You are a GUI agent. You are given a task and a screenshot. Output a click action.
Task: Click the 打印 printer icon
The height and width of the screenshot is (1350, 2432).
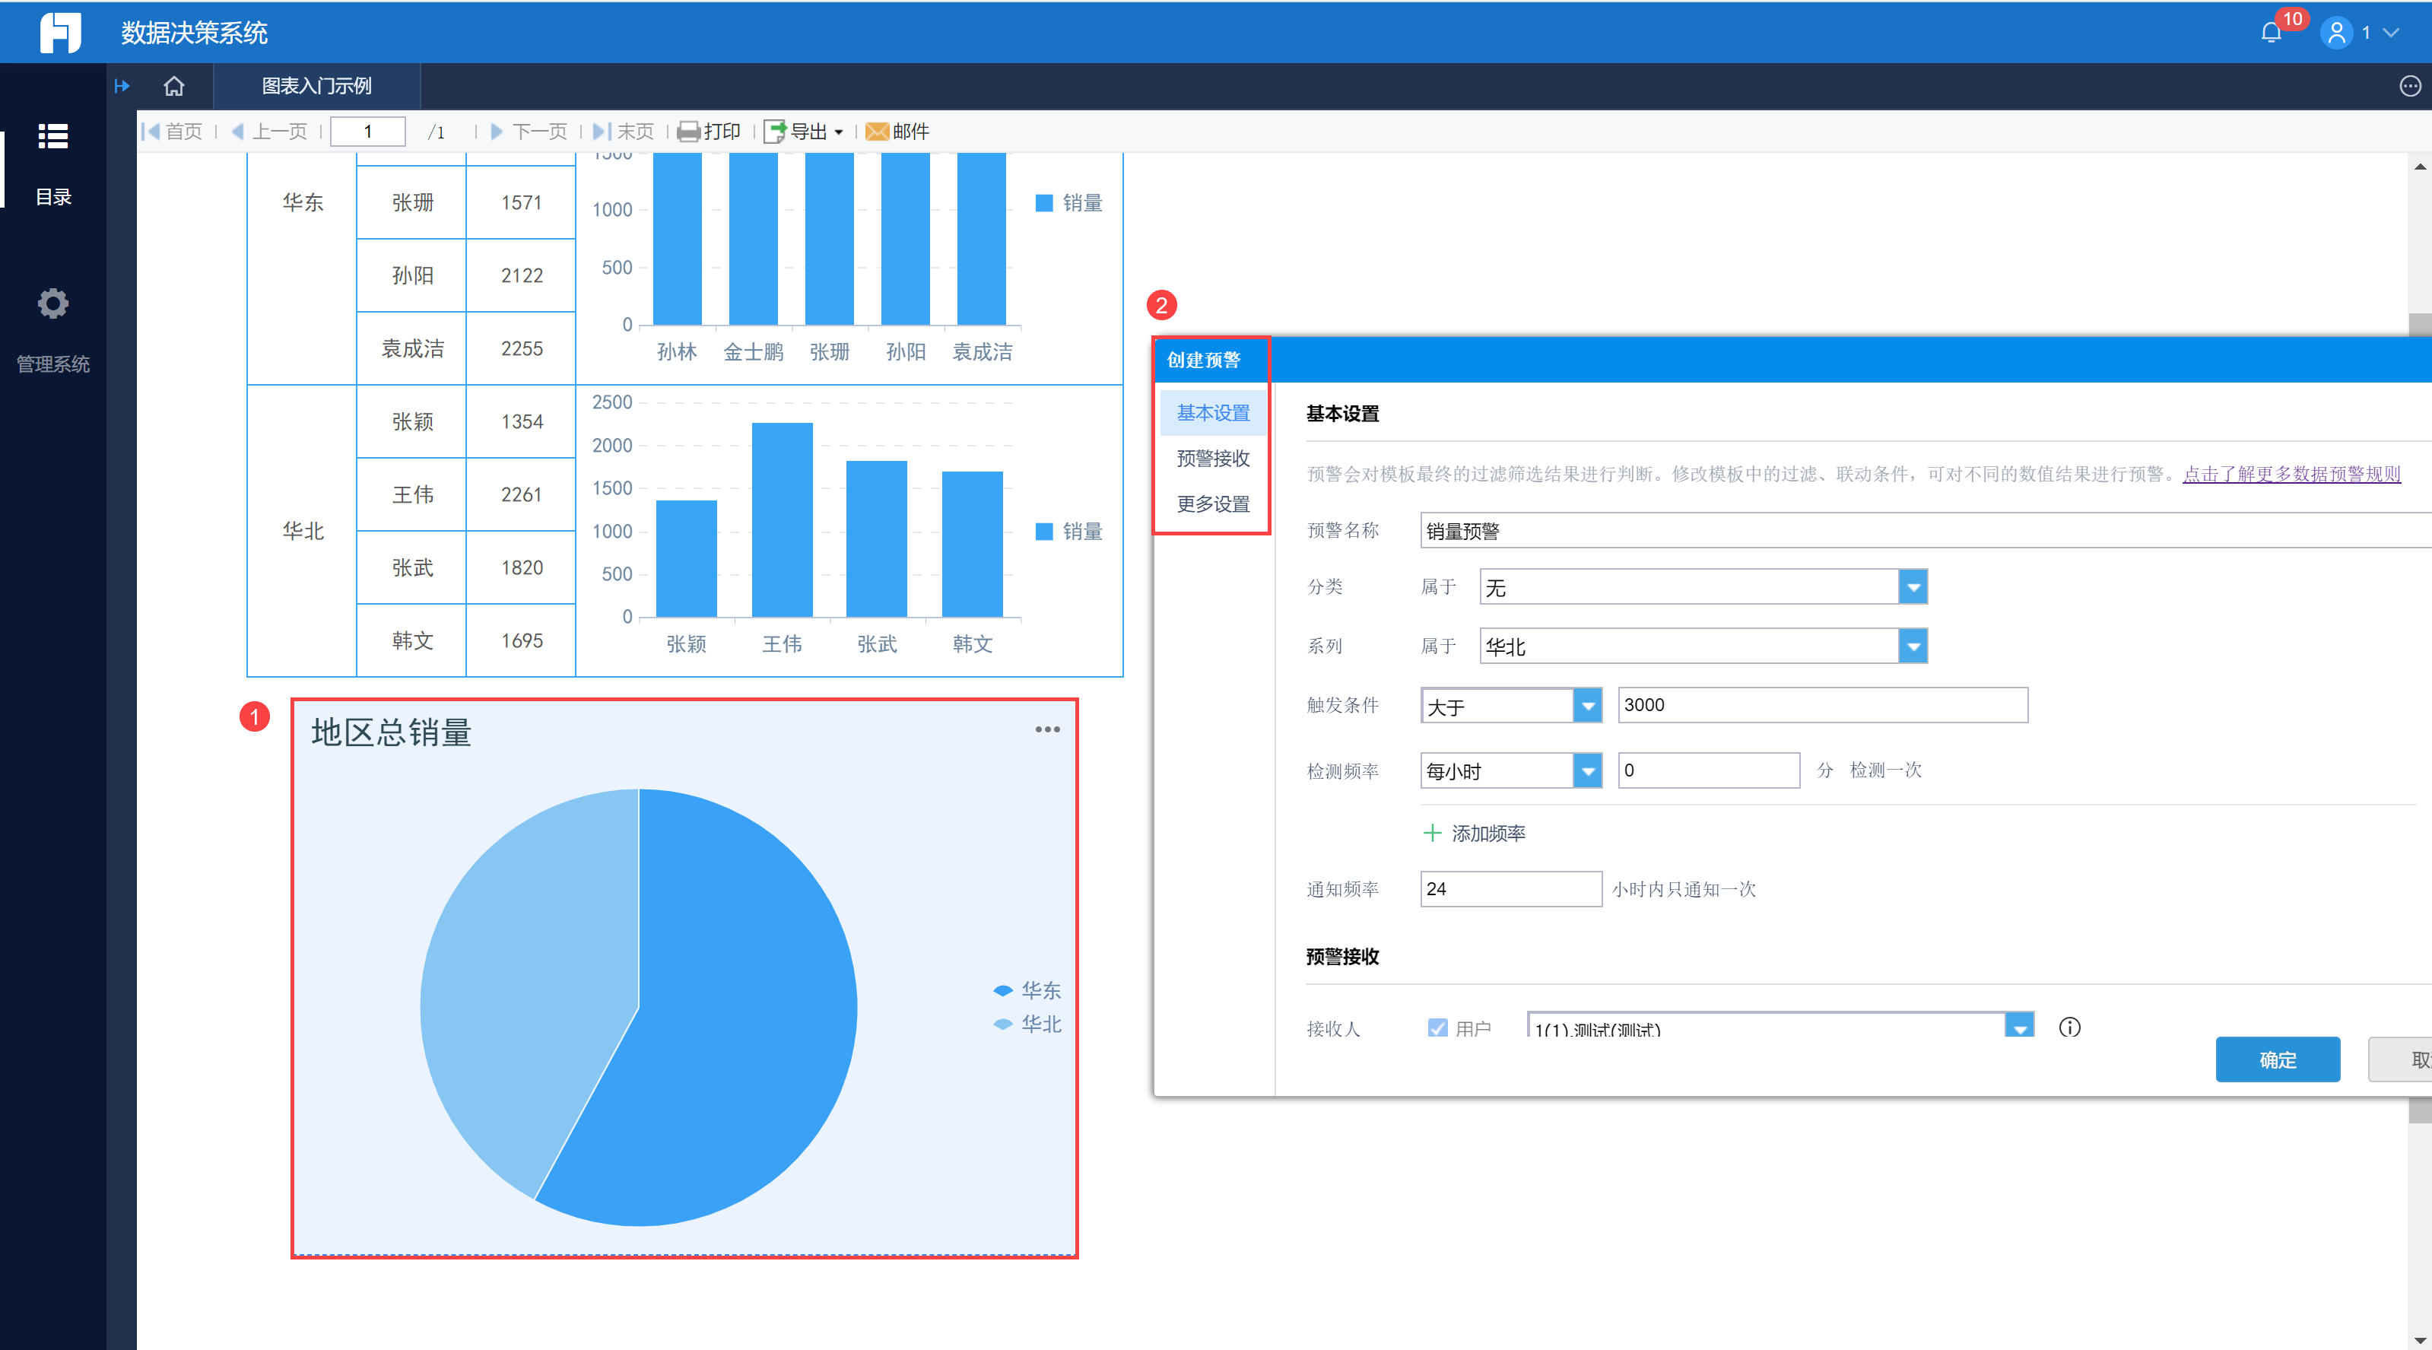tap(688, 132)
